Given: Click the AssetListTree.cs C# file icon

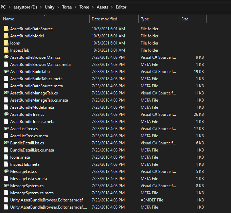Looking at the screenshot, I should coord(6,129).
